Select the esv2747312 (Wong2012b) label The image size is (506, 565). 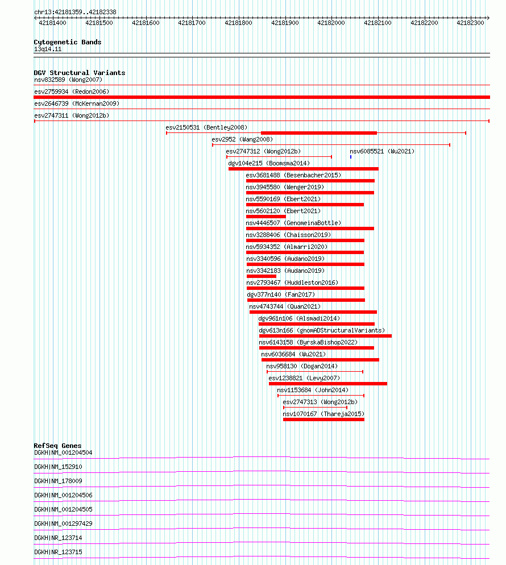[263, 151]
